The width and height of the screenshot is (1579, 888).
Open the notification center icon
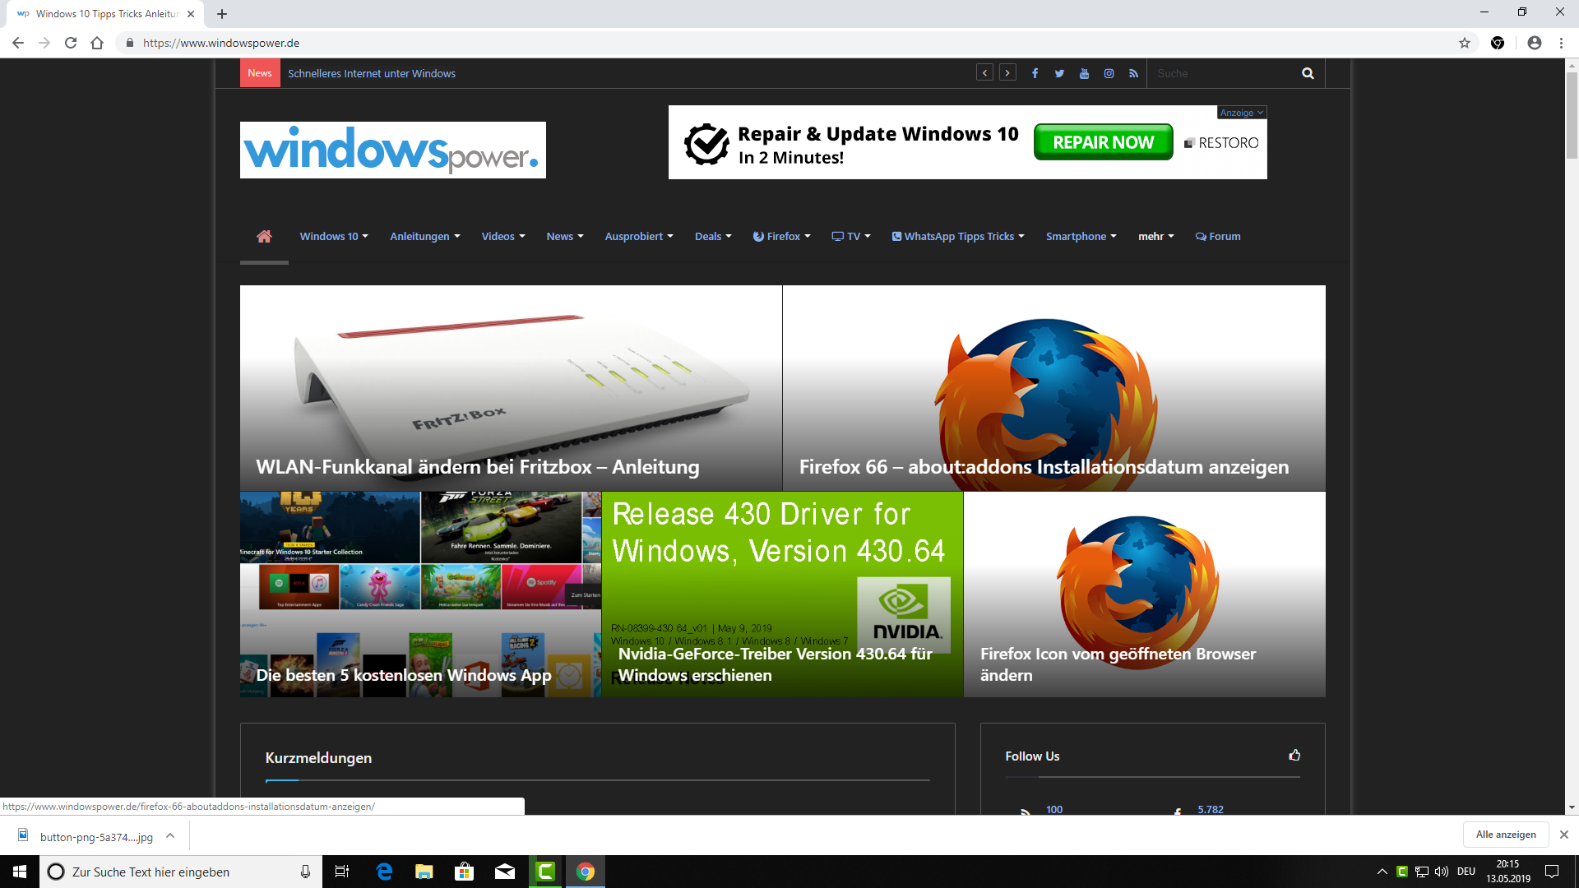tap(1552, 872)
